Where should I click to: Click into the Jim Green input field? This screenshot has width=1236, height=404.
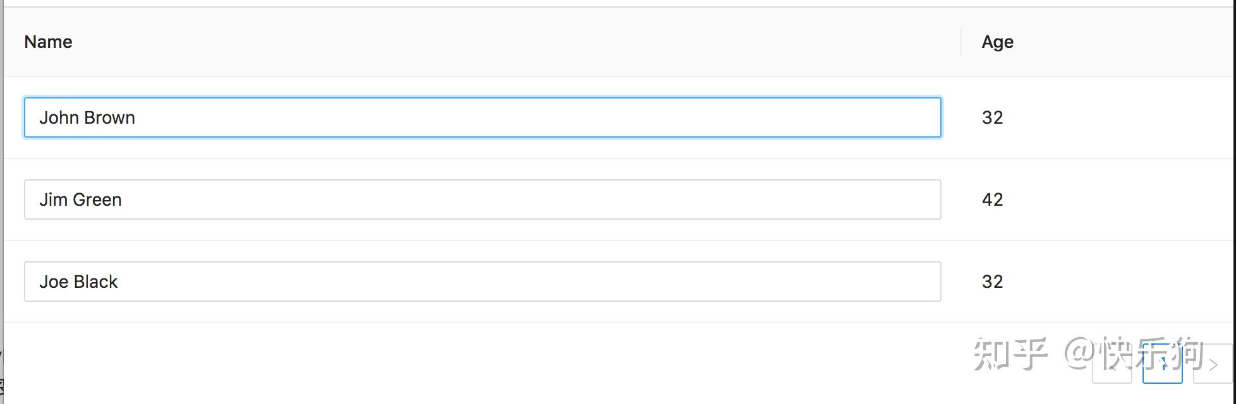click(x=482, y=199)
